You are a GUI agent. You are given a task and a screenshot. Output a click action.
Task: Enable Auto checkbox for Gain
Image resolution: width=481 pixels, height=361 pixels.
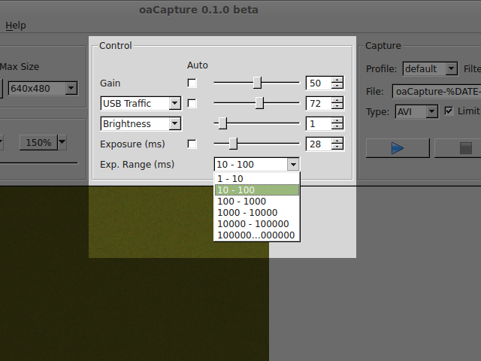(192, 83)
